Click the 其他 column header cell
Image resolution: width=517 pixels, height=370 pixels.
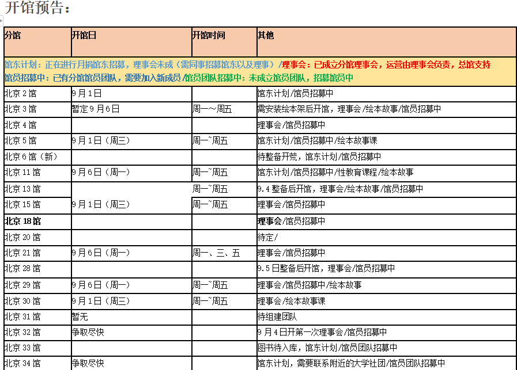pyautogui.click(x=386, y=41)
